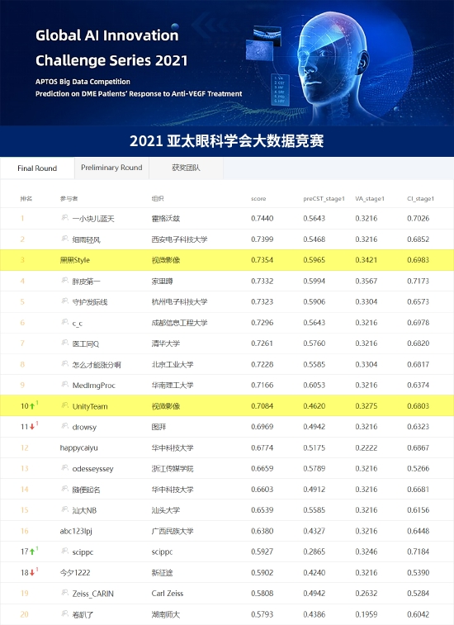Select participant name happycaiyu

[78, 448]
